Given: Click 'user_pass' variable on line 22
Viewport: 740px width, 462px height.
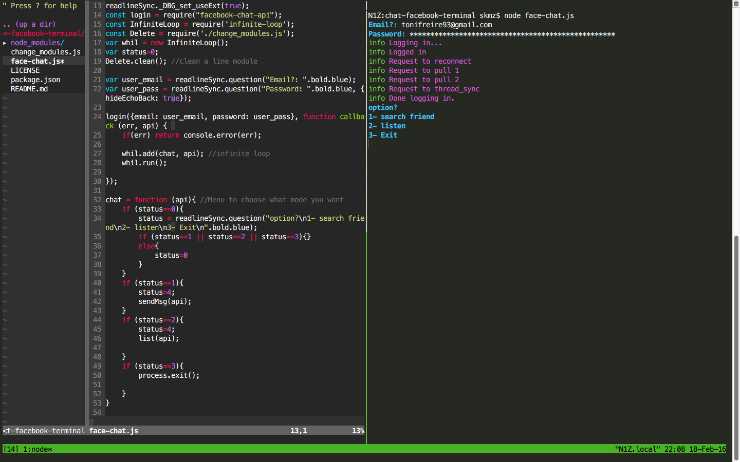Looking at the screenshot, I should coord(140,89).
